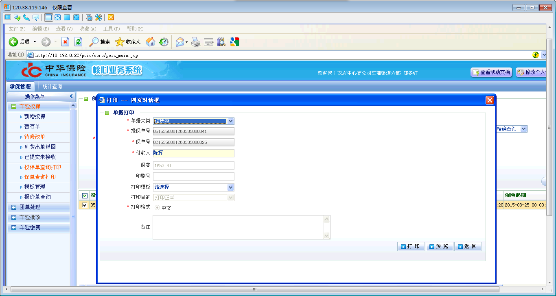Click the 搜索 magnifier icon
This screenshot has width=556, height=296.
(94, 42)
